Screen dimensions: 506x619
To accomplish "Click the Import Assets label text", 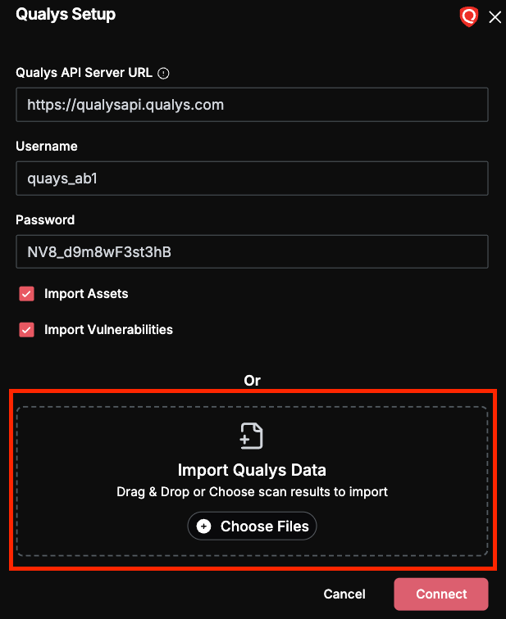I will click(x=86, y=294).
